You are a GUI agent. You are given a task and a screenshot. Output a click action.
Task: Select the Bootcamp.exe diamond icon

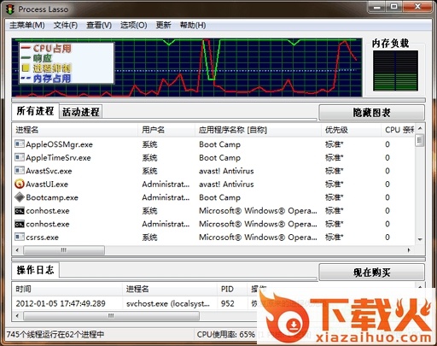point(20,197)
